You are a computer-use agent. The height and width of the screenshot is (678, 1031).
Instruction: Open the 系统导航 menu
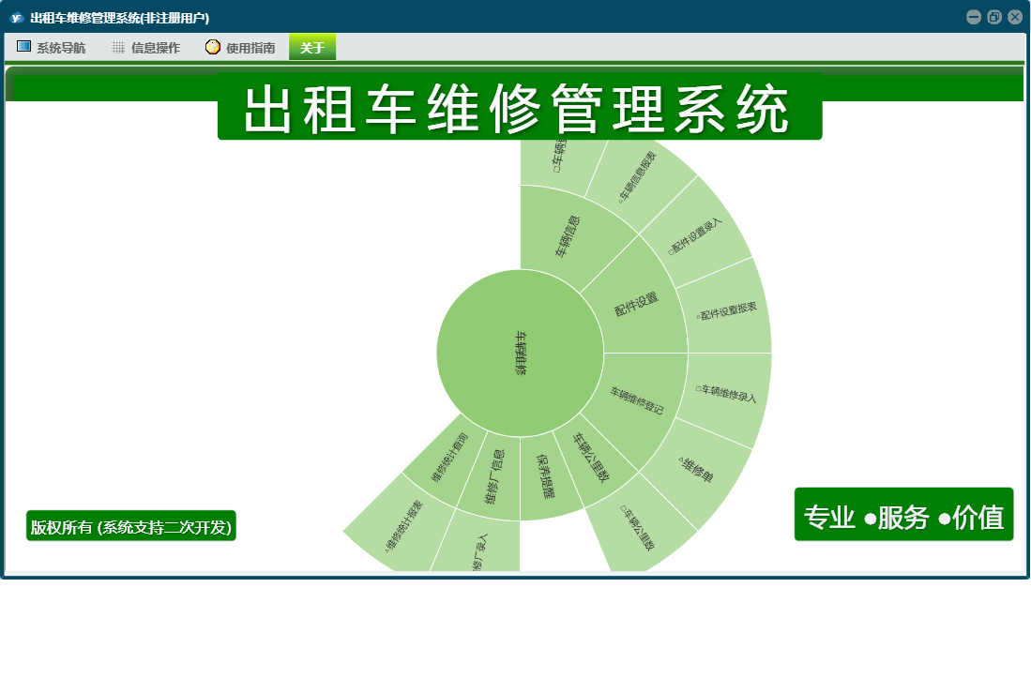pyautogui.click(x=61, y=48)
